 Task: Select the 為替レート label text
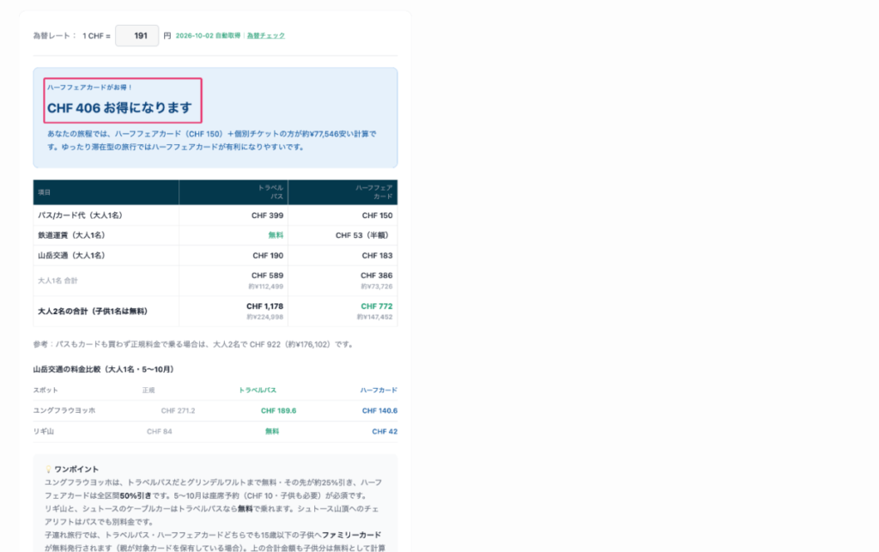[54, 36]
